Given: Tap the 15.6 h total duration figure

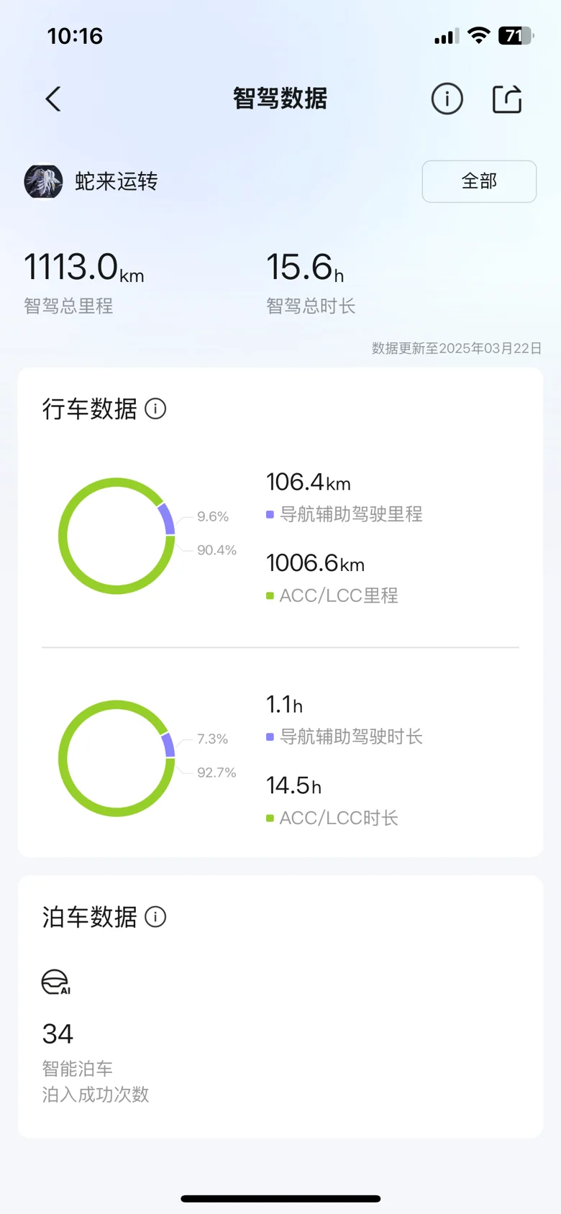Looking at the screenshot, I should [x=305, y=267].
